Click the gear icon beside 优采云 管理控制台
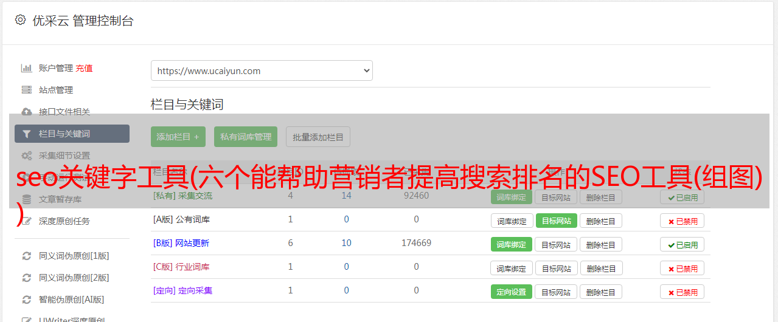778x322 pixels. pos(20,20)
